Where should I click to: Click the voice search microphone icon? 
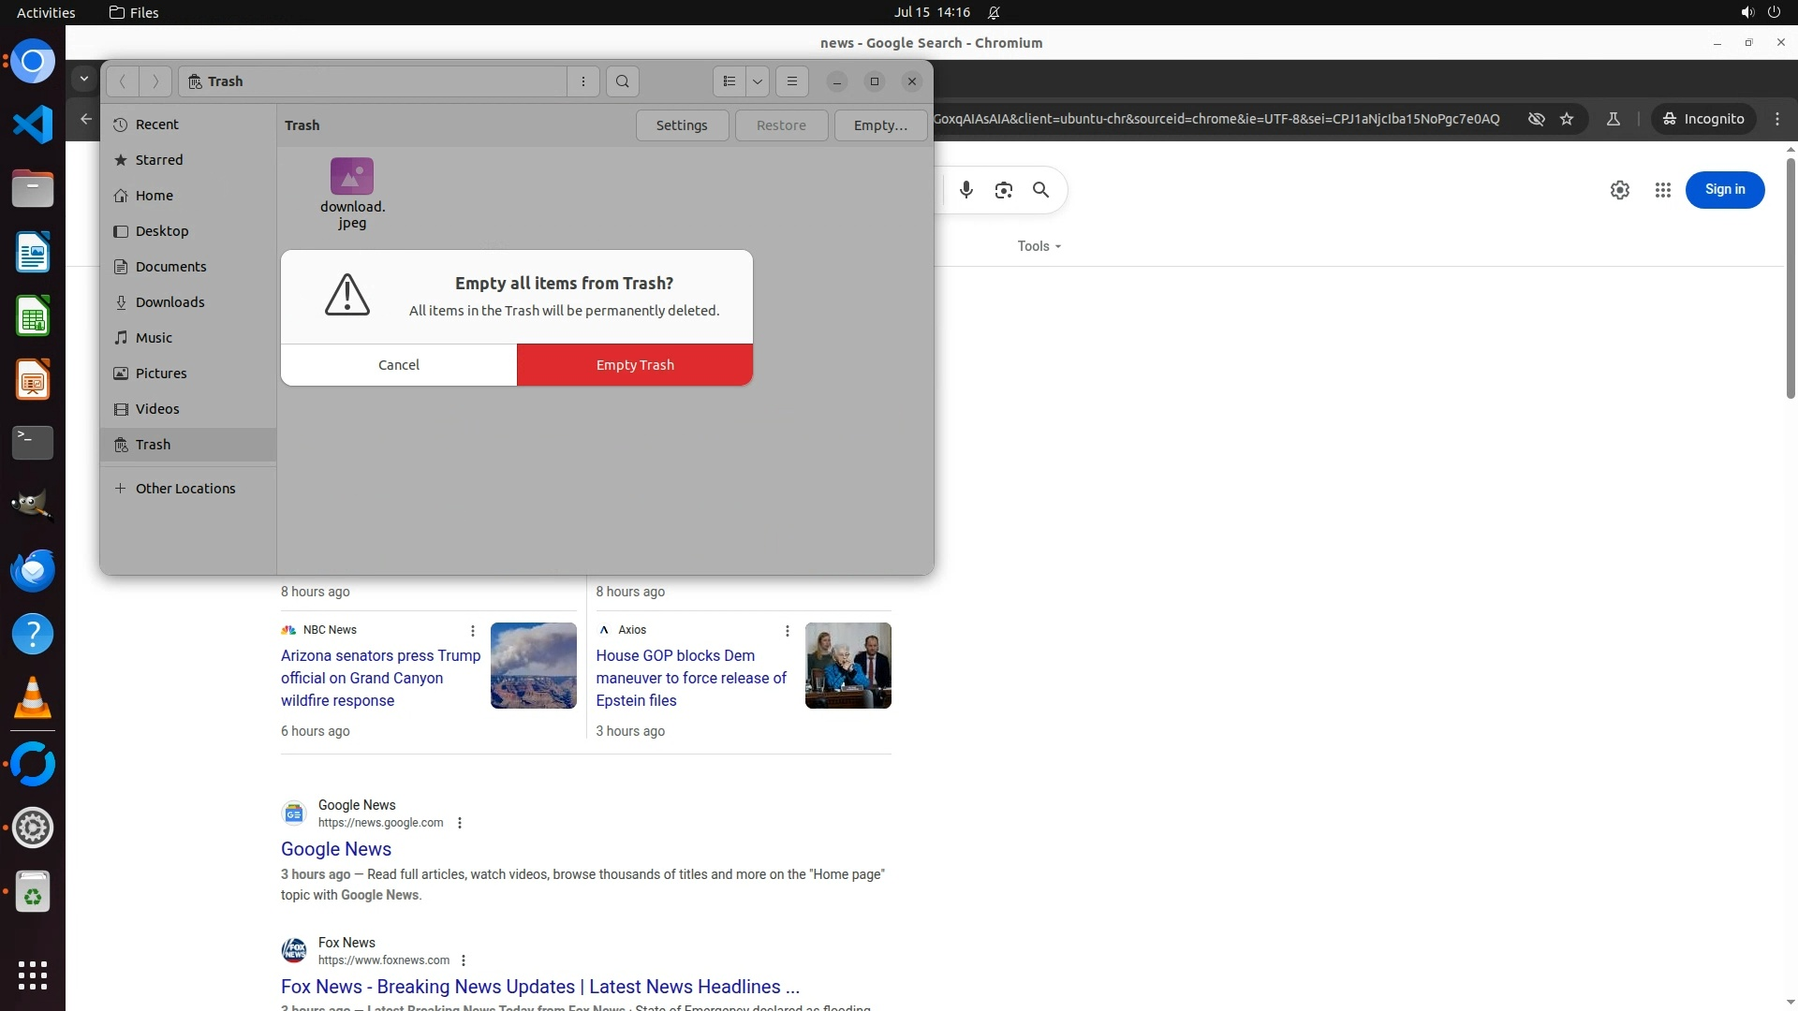pos(965,190)
